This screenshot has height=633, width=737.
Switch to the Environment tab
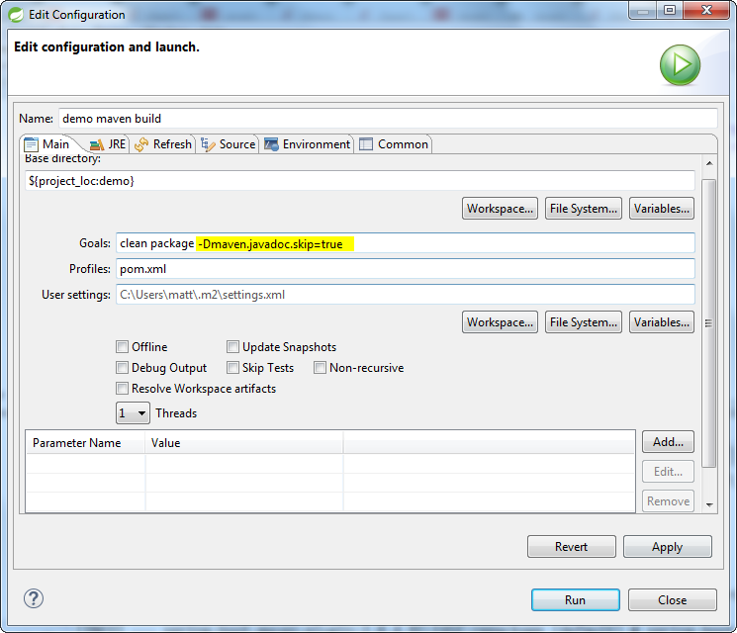307,144
